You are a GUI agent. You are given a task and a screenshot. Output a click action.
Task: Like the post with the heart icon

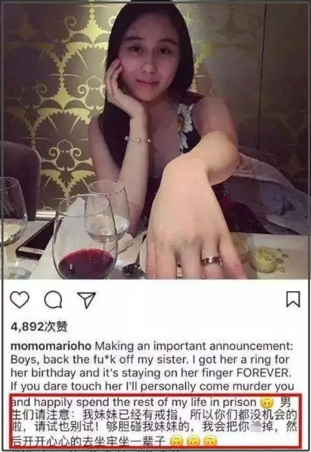(20, 300)
